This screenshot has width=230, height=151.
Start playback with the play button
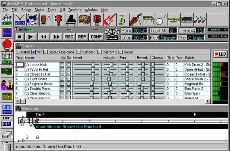coord(31,37)
